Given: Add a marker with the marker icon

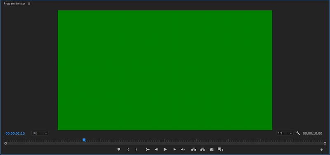Looking at the screenshot, I should point(119,149).
